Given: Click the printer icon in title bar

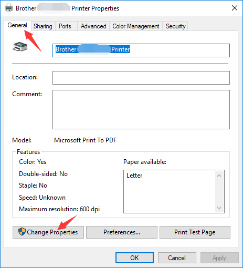Looking at the screenshot, I should coord(8,8).
